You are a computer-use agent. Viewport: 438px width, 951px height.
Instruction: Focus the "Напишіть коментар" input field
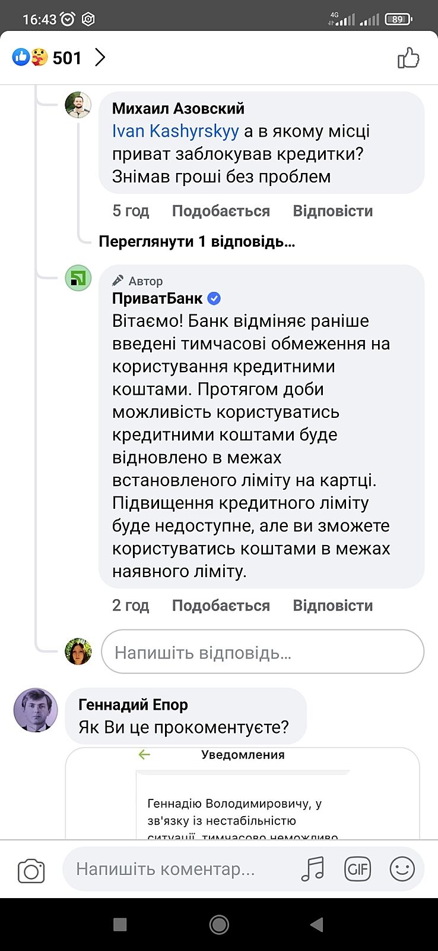(178, 869)
